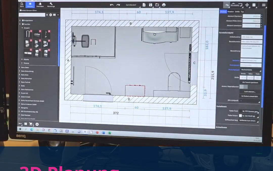Expand the Hansgrohe catalog
273x171 pixels.
coord(19,108)
